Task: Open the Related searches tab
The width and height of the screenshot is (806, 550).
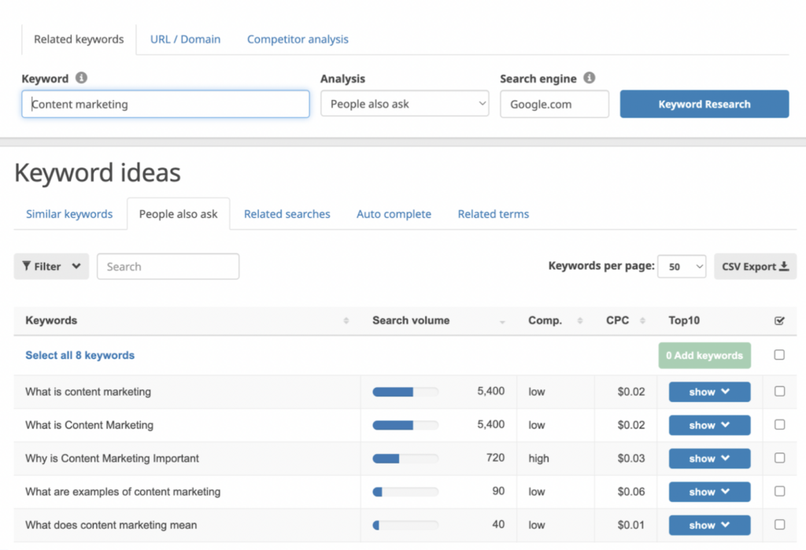Action: [x=287, y=213]
